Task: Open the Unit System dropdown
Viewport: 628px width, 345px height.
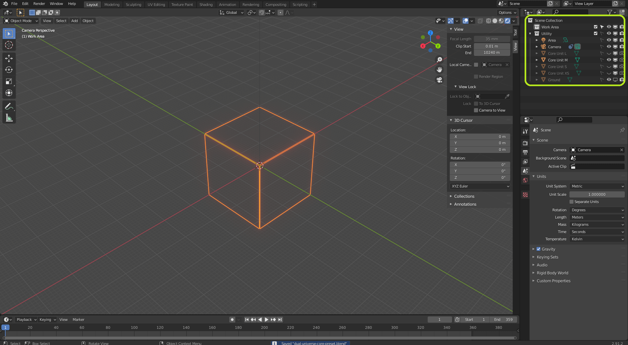Action: (x=597, y=186)
